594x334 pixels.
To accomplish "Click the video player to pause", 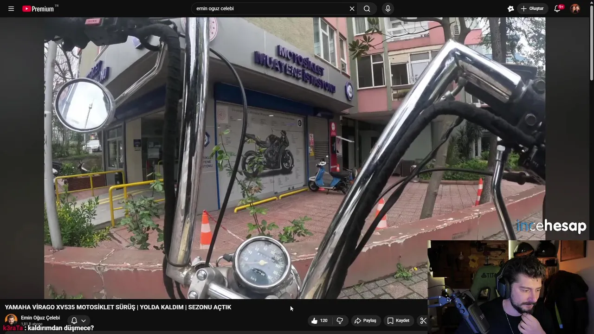I will (x=295, y=158).
